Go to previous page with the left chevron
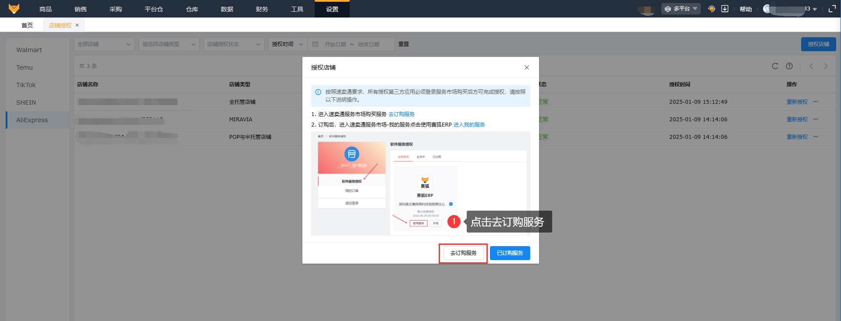This screenshot has width=841, height=321. (811, 66)
